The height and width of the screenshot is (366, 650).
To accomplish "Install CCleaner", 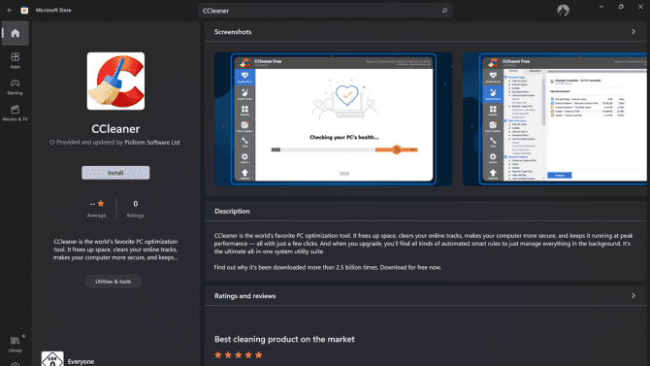I will tap(115, 173).
